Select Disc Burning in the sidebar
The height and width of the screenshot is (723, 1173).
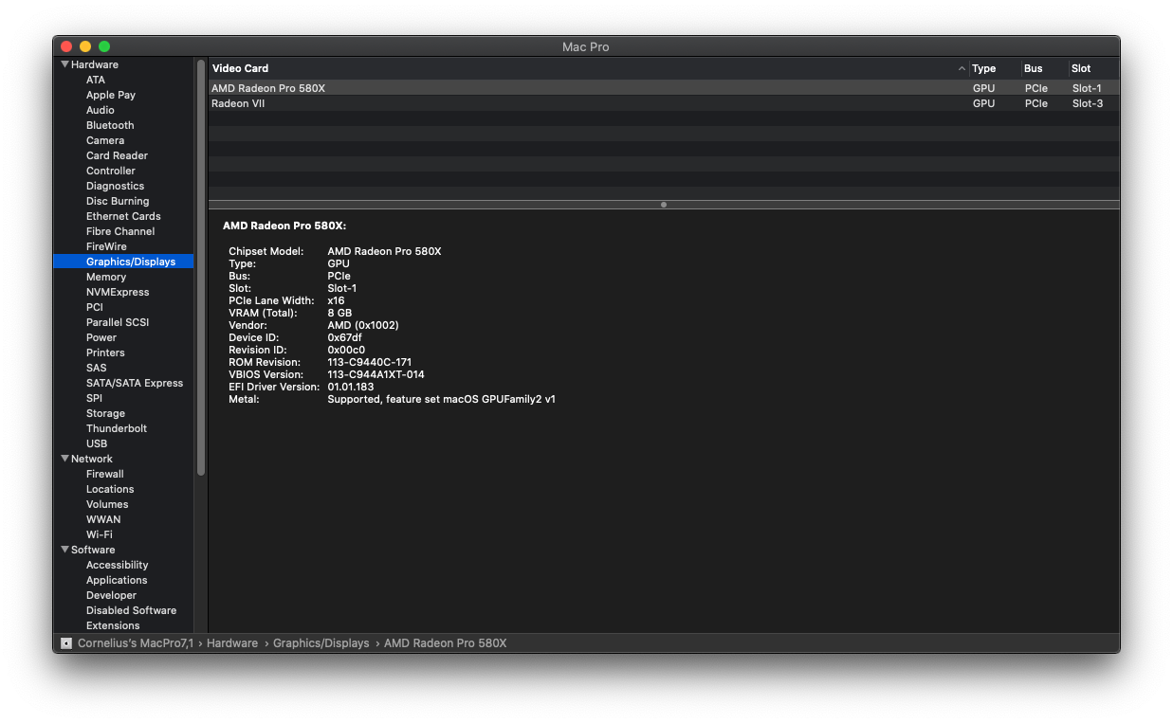click(x=118, y=201)
